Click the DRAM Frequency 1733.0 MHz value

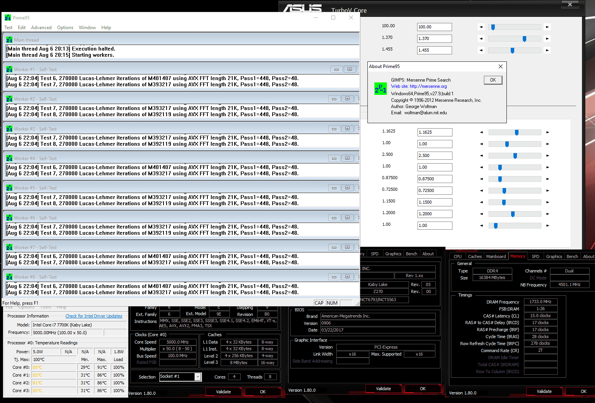(541, 302)
